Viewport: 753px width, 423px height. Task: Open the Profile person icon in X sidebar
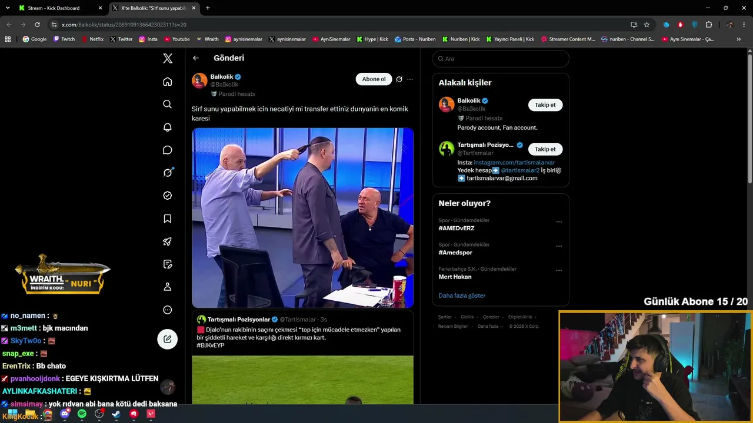(x=168, y=287)
